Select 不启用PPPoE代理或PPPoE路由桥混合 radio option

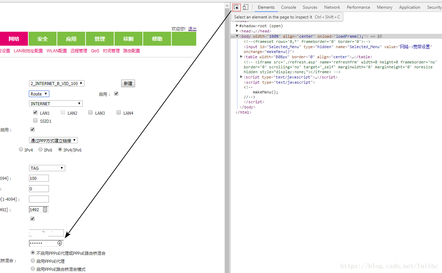[x=33, y=252]
